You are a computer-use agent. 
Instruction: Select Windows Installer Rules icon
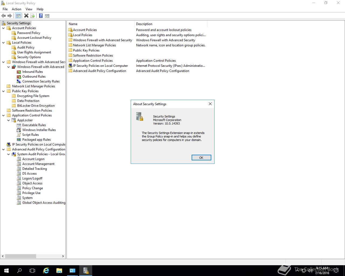pos(19,130)
